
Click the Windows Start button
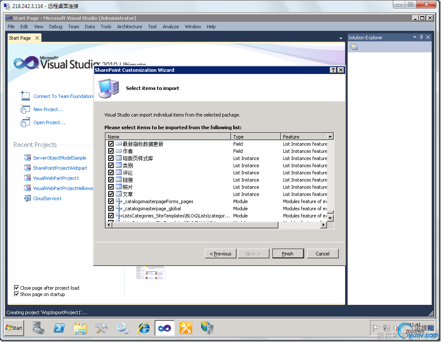(14, 328)
